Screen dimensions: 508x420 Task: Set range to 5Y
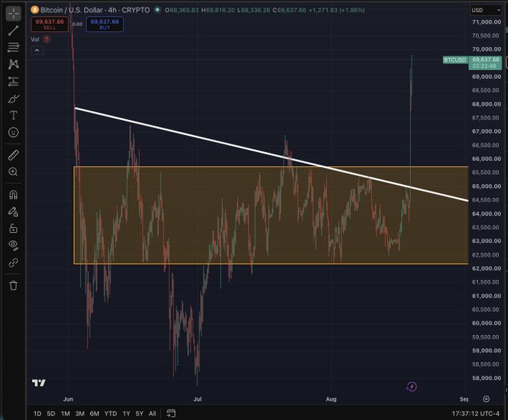[x=139, y=413]
